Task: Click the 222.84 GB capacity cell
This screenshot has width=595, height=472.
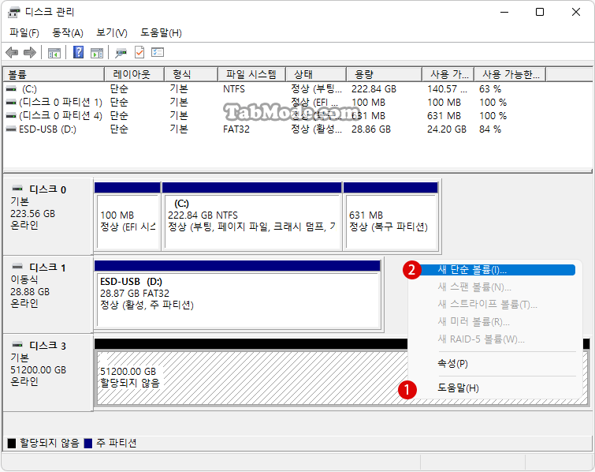Action: click(x=374, y=89)
